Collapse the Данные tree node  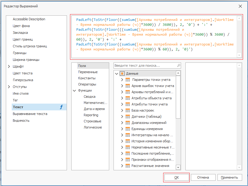117,73
